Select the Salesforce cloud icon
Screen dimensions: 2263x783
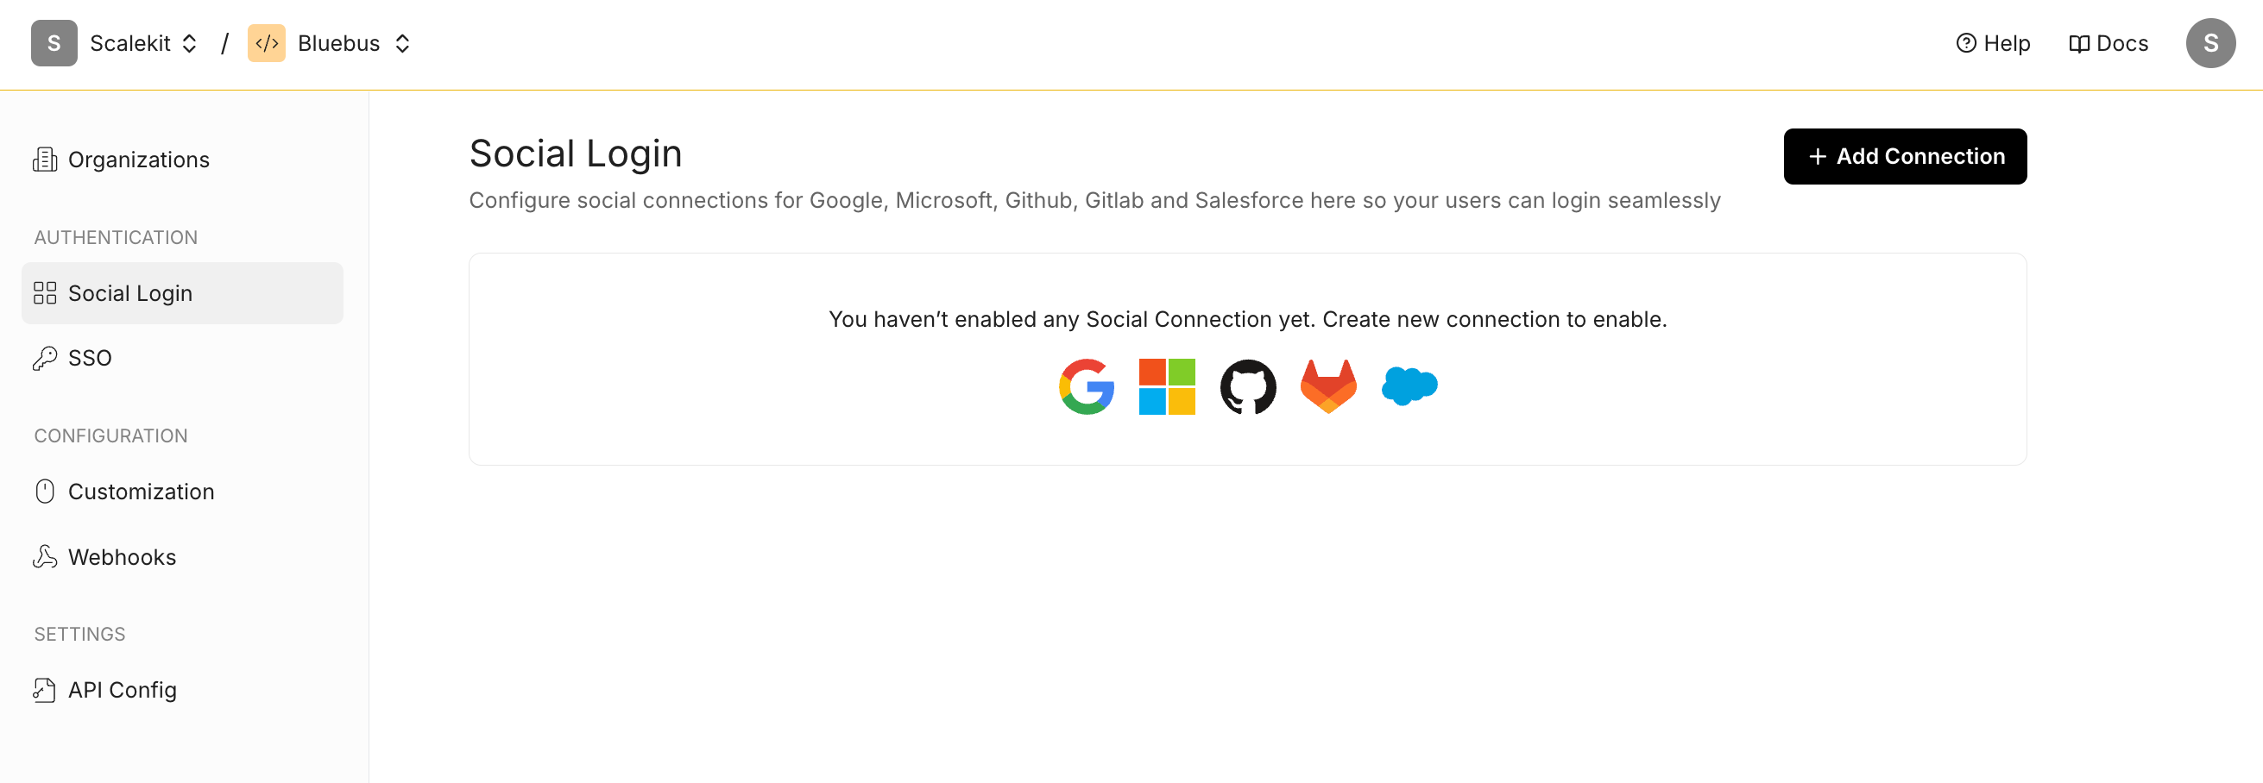click(x=1409, y=385)
